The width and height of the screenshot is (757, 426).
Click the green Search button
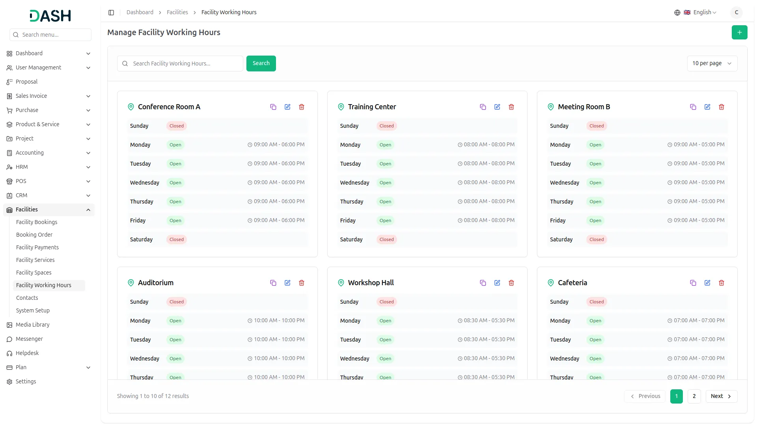click(261, 64)
